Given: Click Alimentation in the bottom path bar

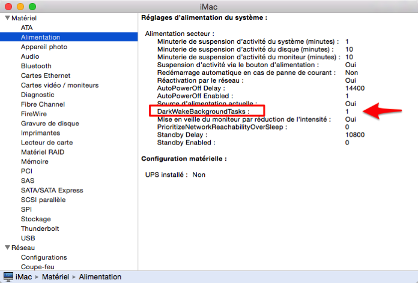Looking at the screenshot, I should (100, 277).
